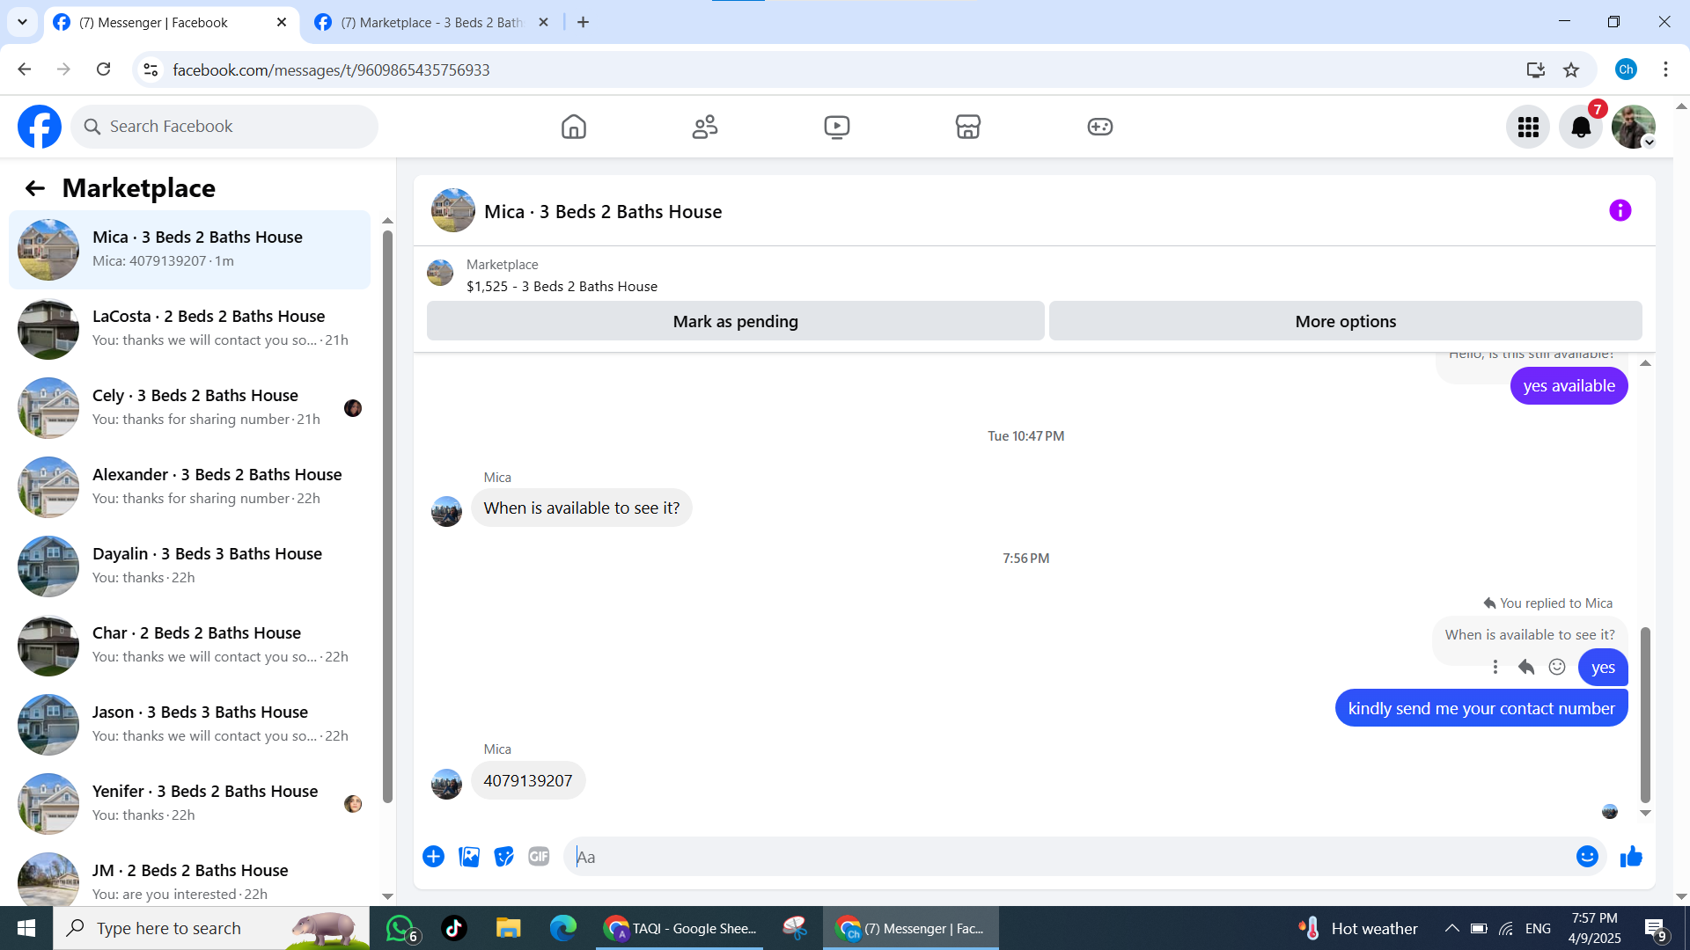Open the Friends icon in top navigation
The image size is (1690, 950).
click(x=705, y=127)
